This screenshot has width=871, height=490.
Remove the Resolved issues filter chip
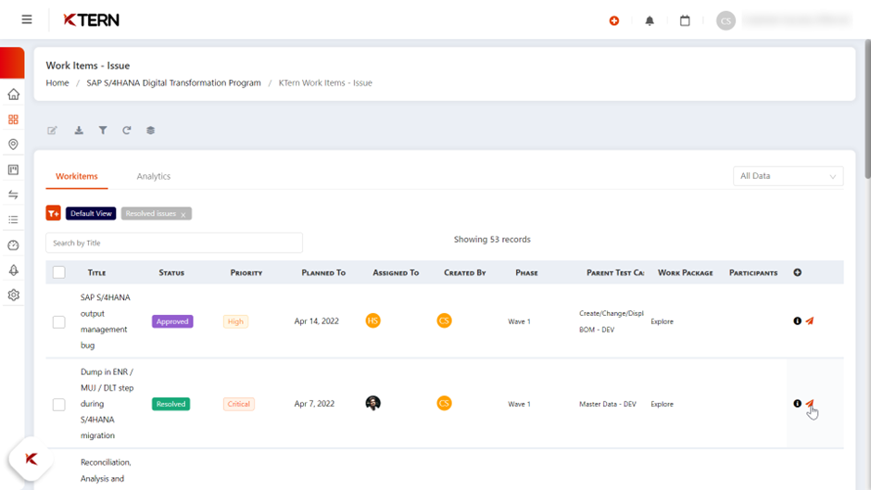[183, 215]
